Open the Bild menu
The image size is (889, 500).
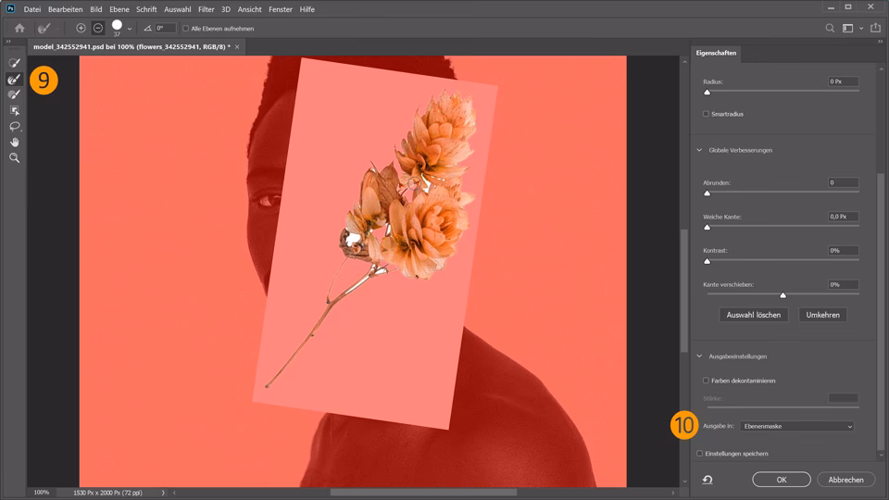pyautogui.click(x=95, y=9)
